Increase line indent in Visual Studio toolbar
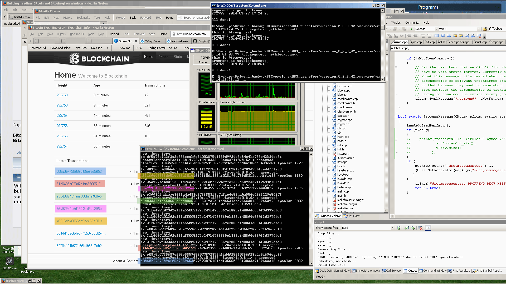Image resolution: width=506 pixels, height=284 pixels. 415,36
